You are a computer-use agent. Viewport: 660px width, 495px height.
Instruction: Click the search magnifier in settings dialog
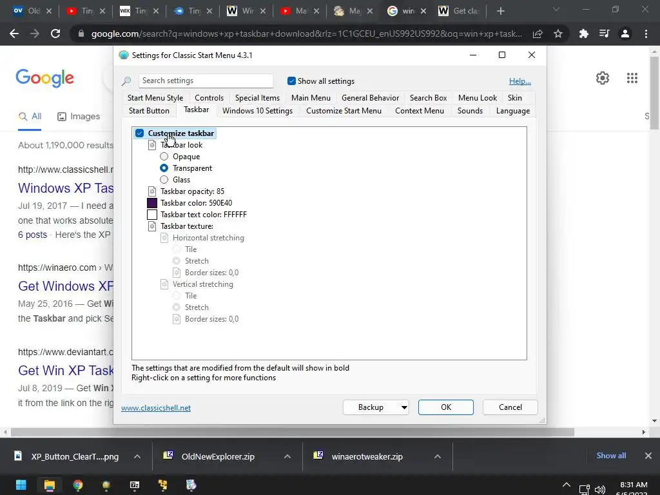(126, 81)
